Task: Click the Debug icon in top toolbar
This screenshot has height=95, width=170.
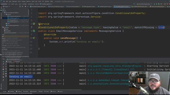Action: tap(157, 4)
